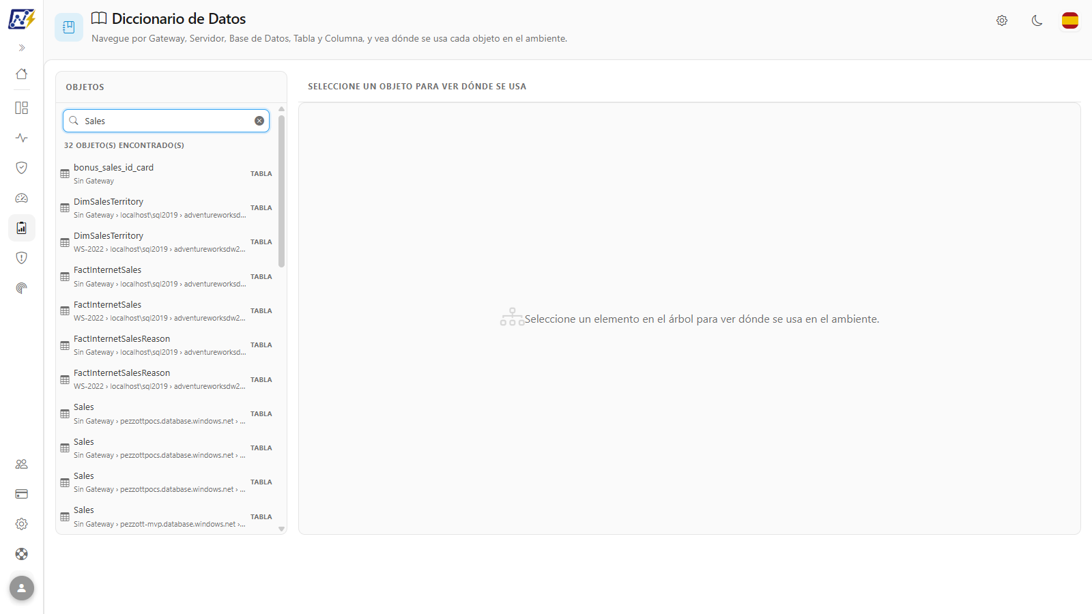Open the support lifebuoy icon in the sidebar
The width and height of the screenshot is (1092, 614).
(x=22, y=554)
